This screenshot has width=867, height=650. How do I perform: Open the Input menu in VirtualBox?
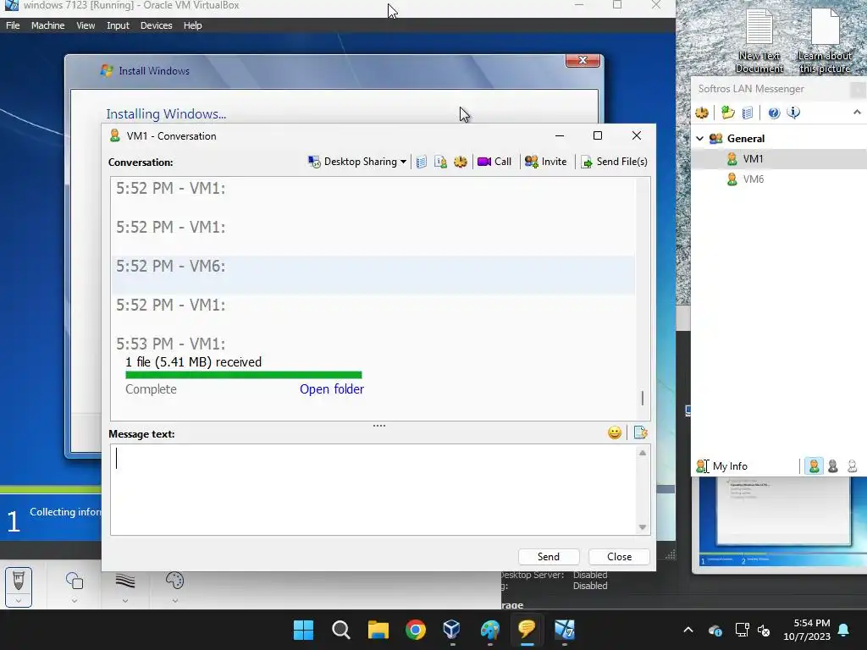(x=118, y=25)
